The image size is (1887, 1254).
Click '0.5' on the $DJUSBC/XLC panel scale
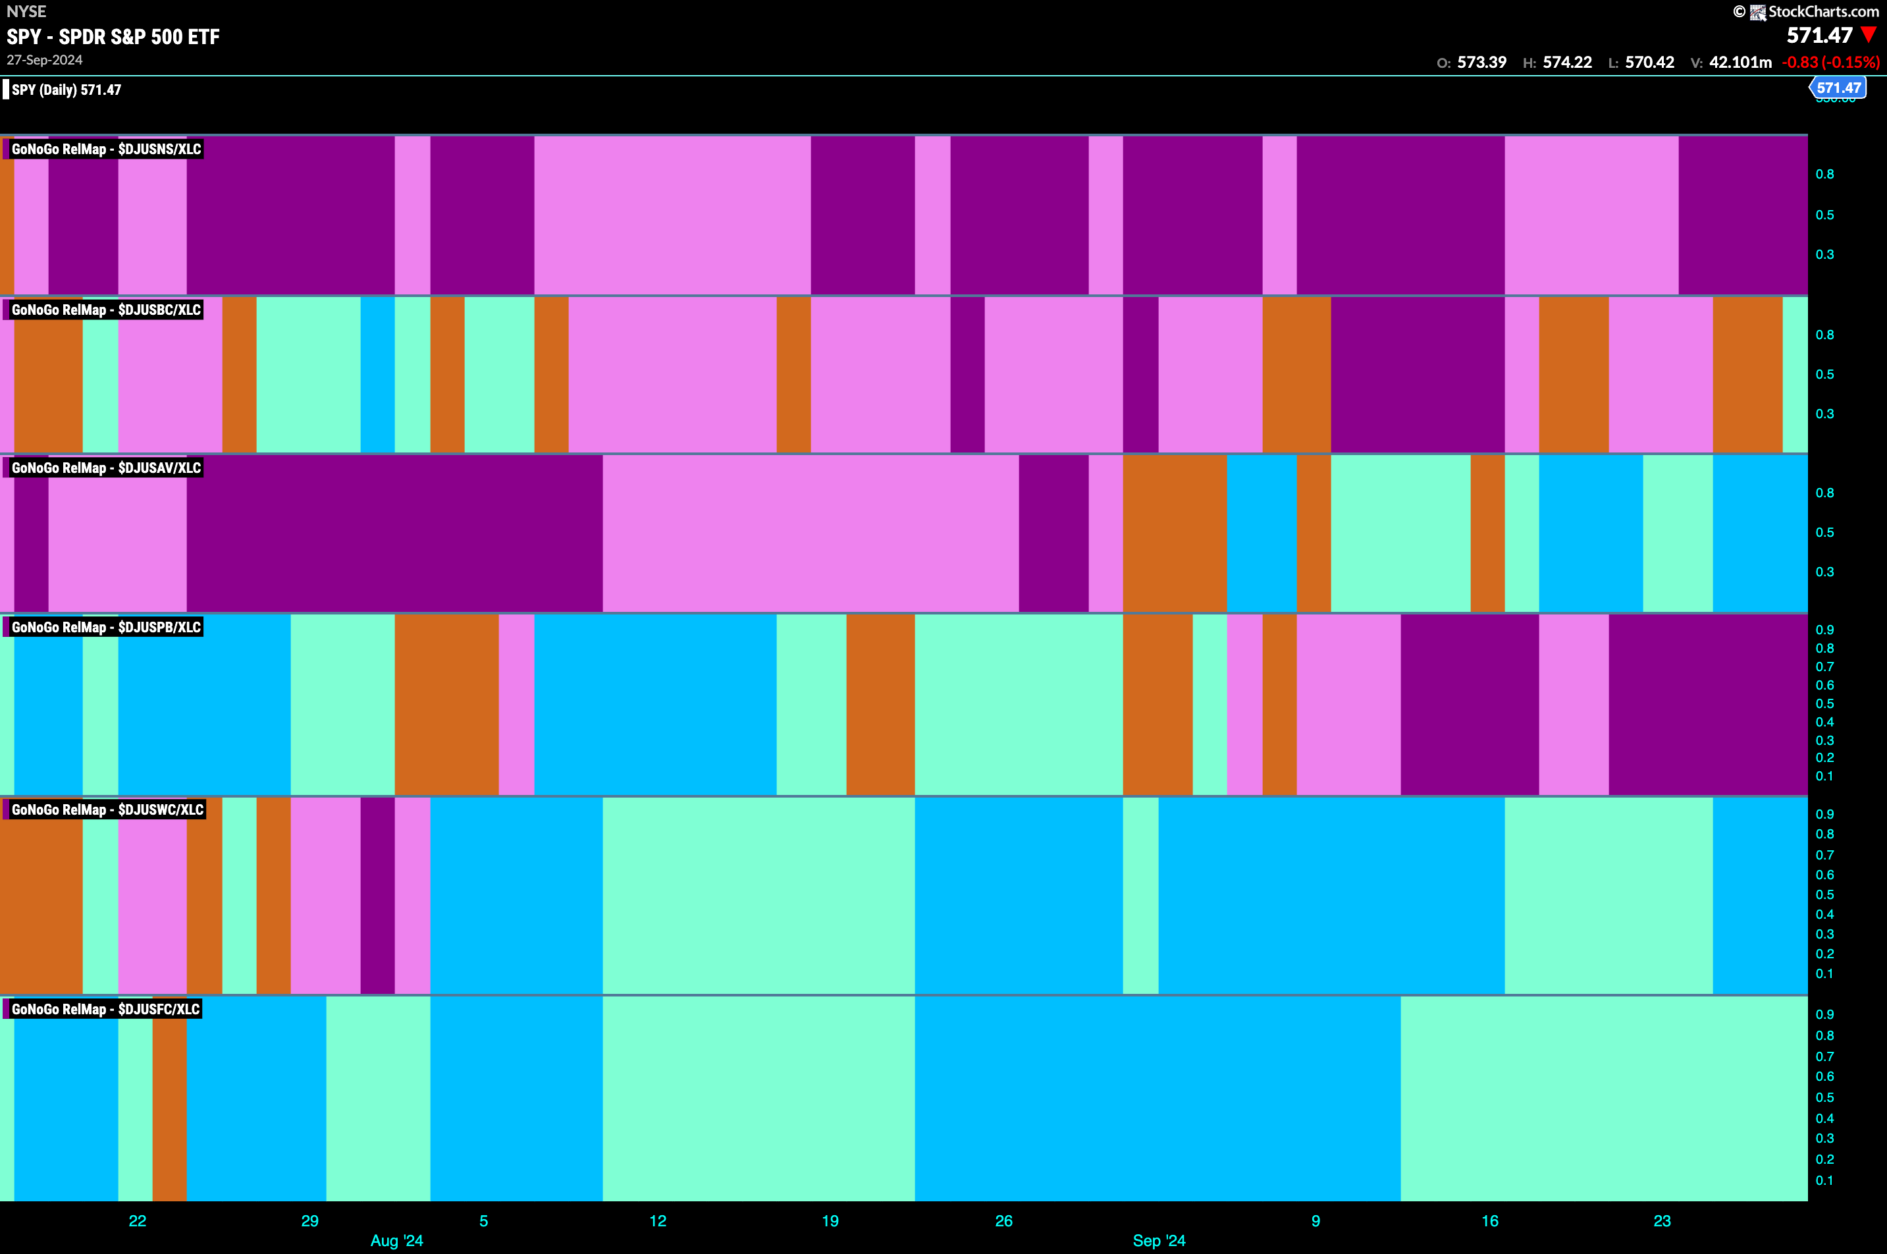(1824, 374)
